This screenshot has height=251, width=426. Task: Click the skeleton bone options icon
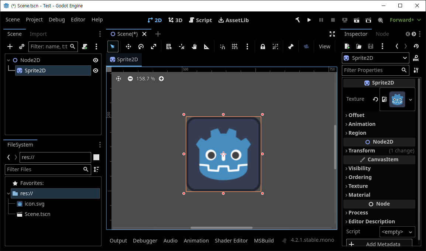pos(291,47)
